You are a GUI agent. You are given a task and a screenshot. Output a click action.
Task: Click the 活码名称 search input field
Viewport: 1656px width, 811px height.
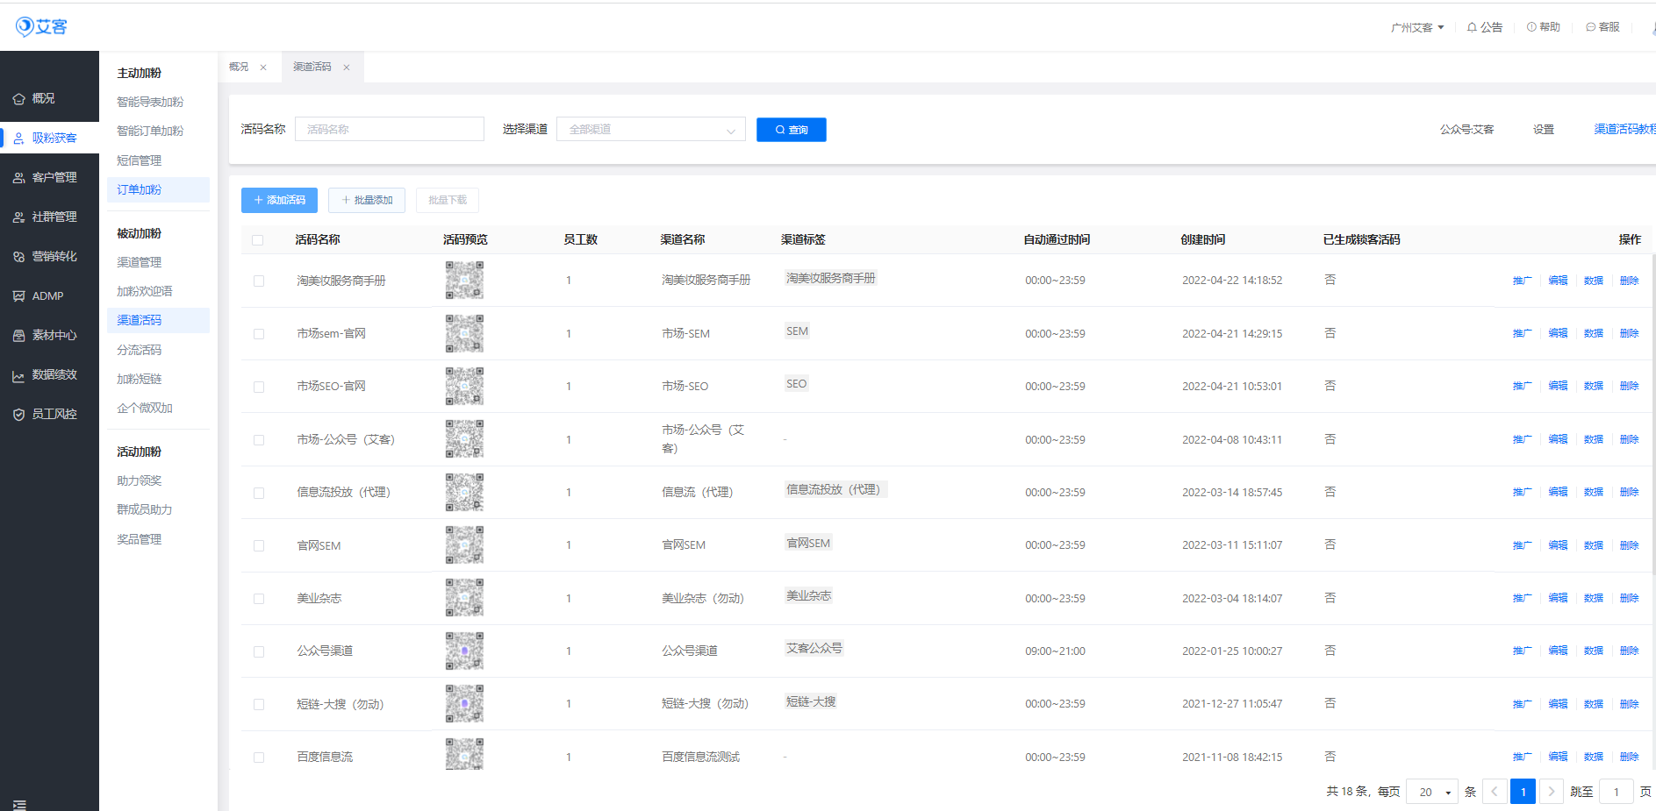(x=389, y=130)
